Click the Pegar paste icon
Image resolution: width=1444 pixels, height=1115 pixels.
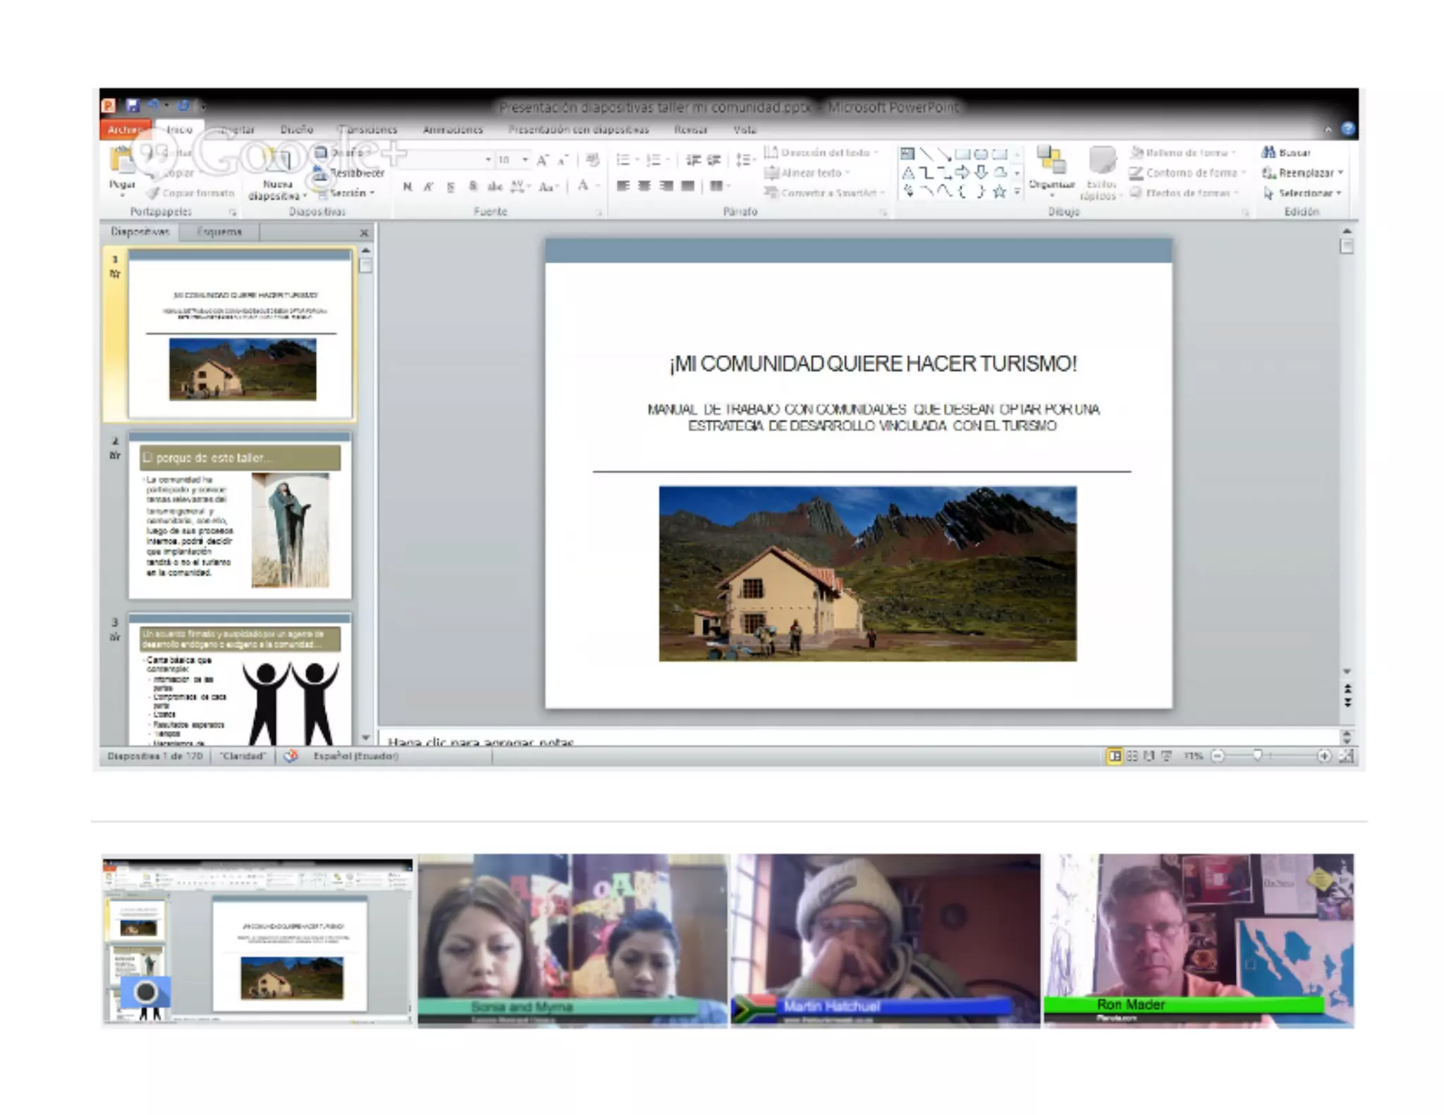click(122, 161)
